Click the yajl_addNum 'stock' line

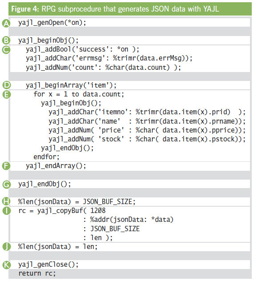(147, 139)
